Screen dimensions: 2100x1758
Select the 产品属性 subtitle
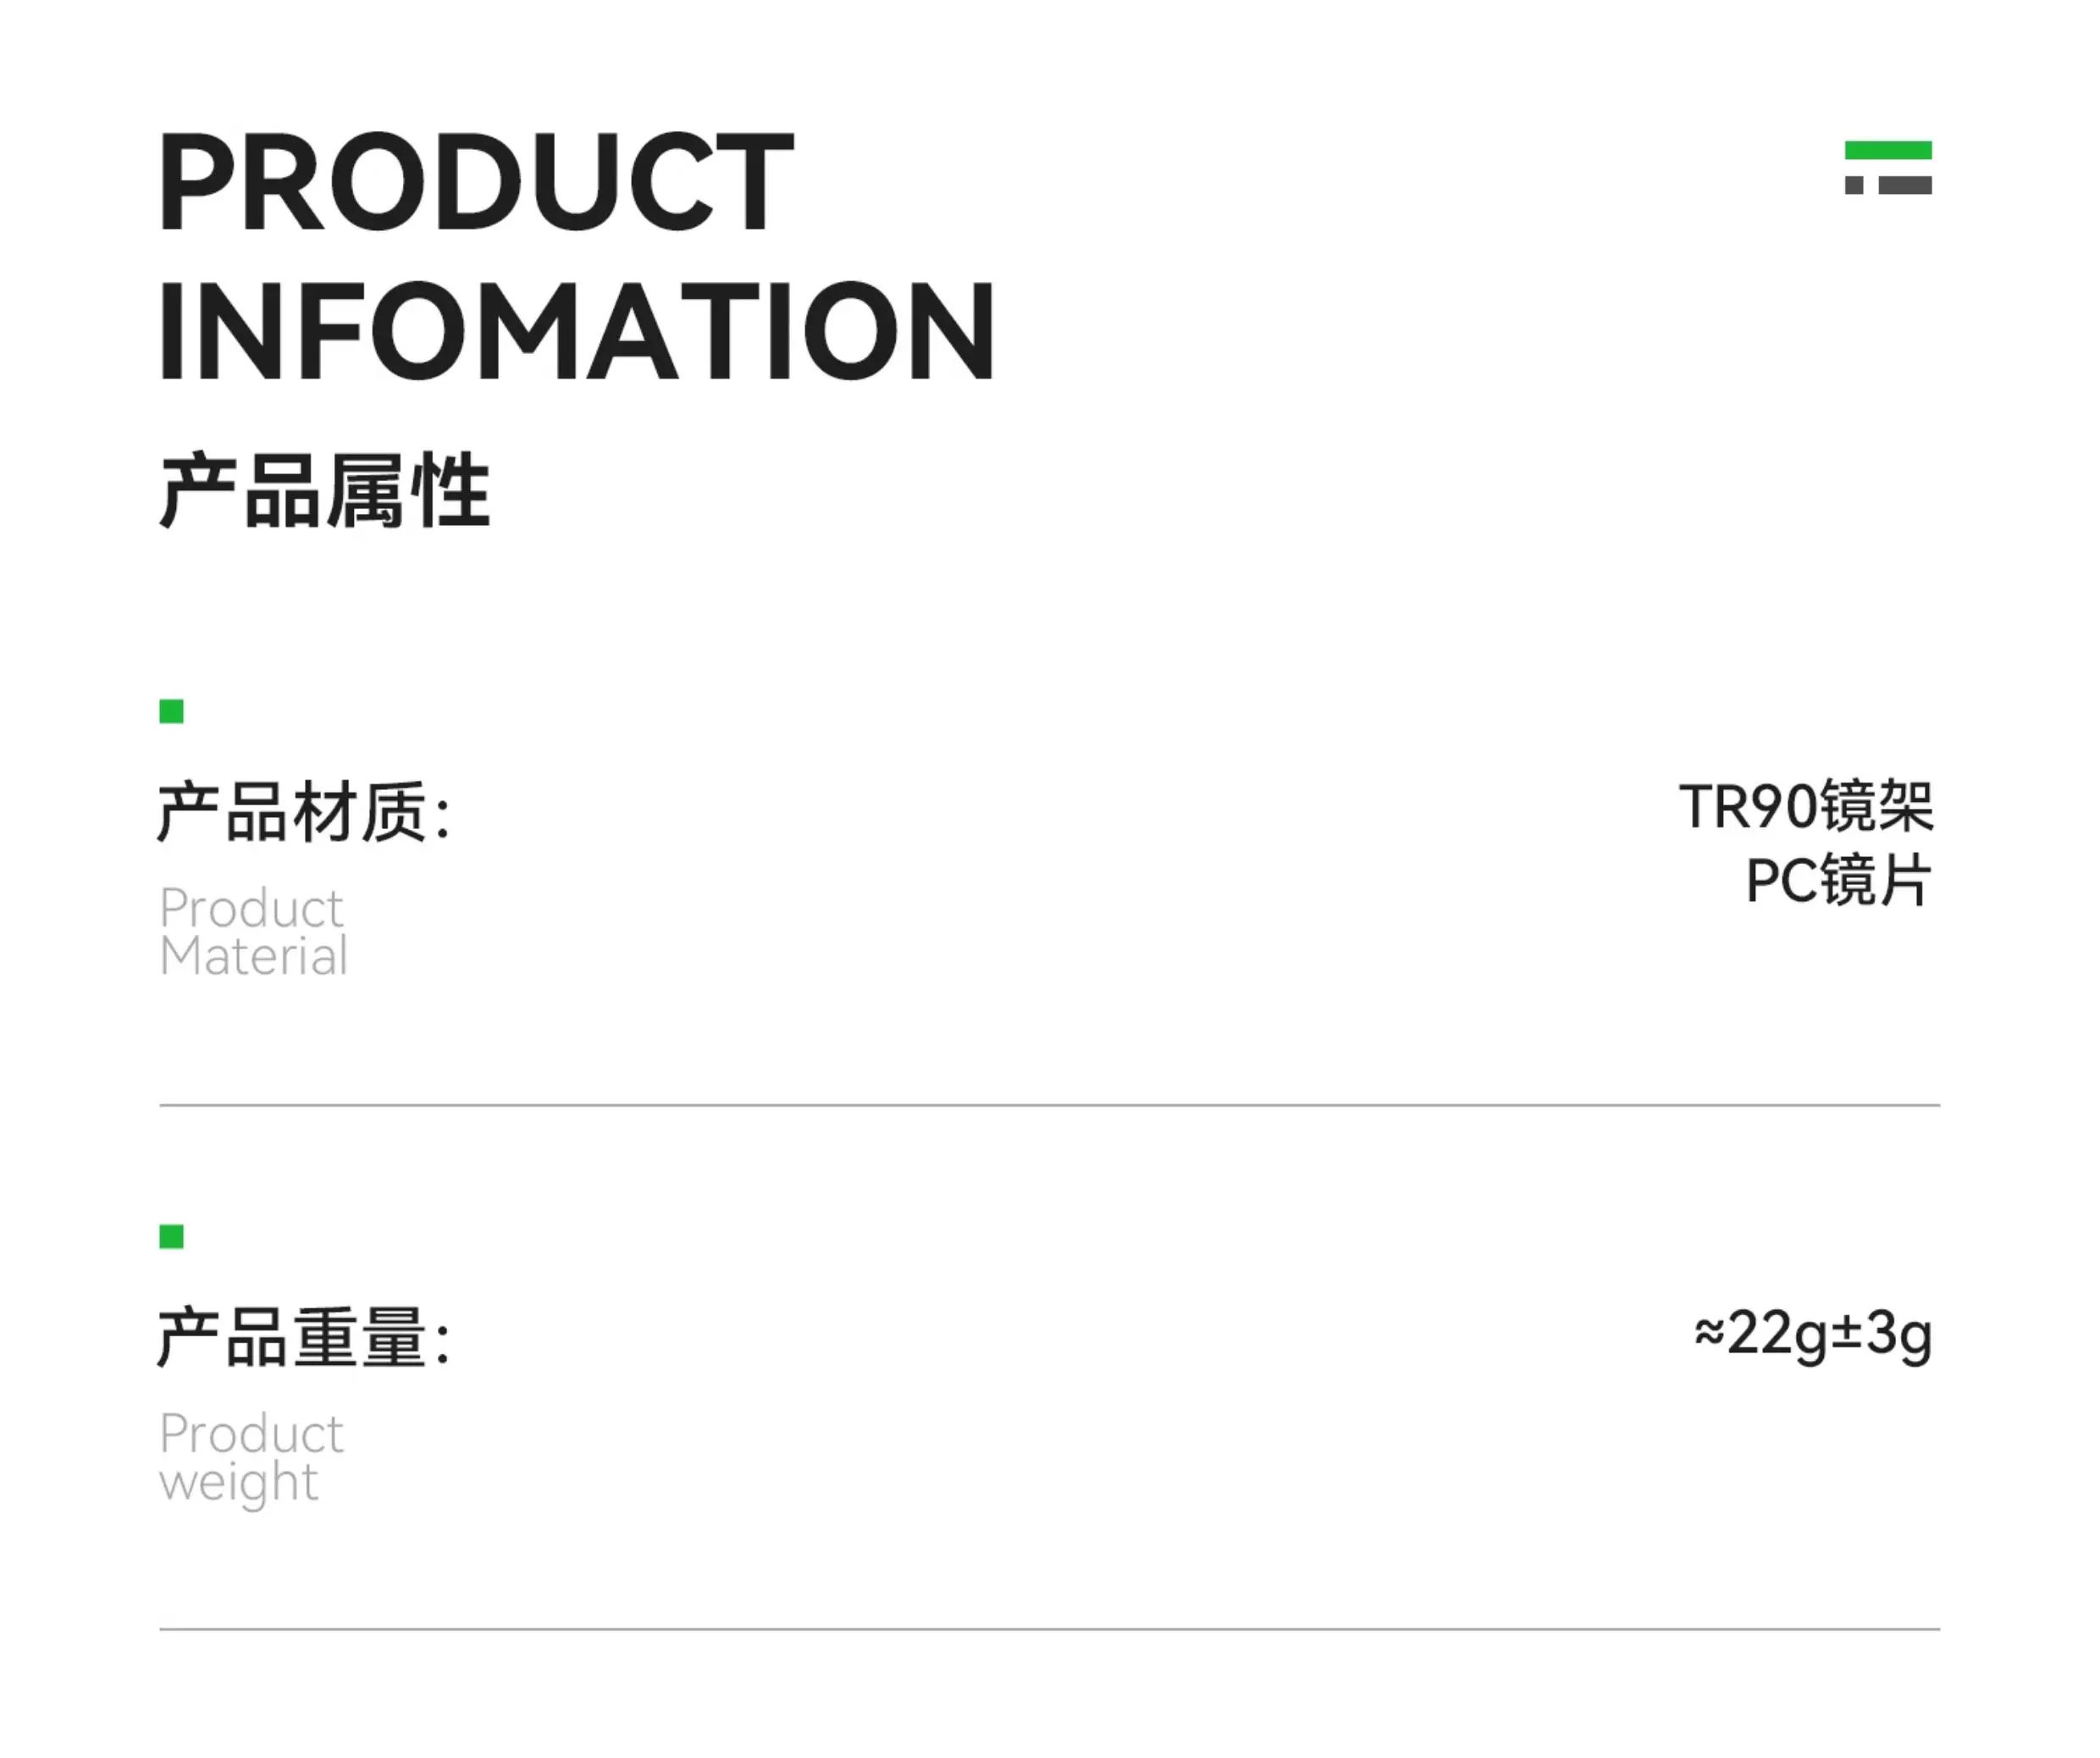pos(325,490)
